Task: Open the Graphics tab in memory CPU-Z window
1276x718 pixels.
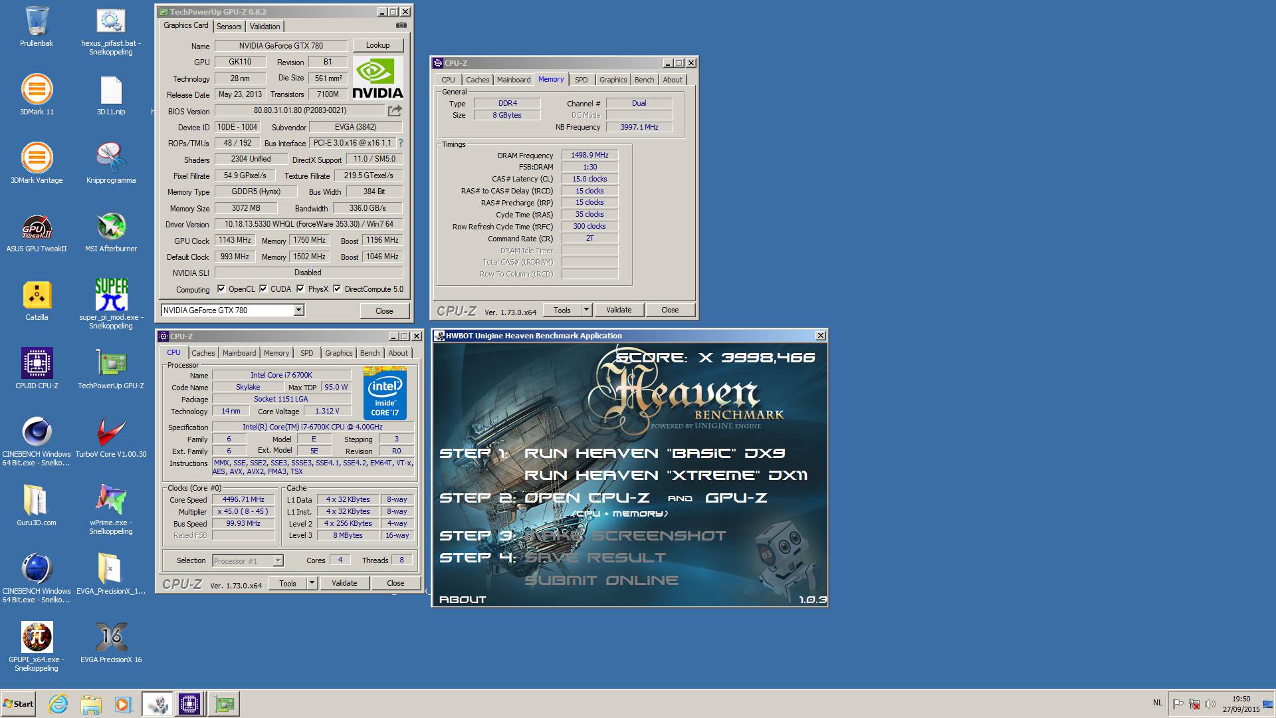Action: pyautogui.click(x=613, y=80)
